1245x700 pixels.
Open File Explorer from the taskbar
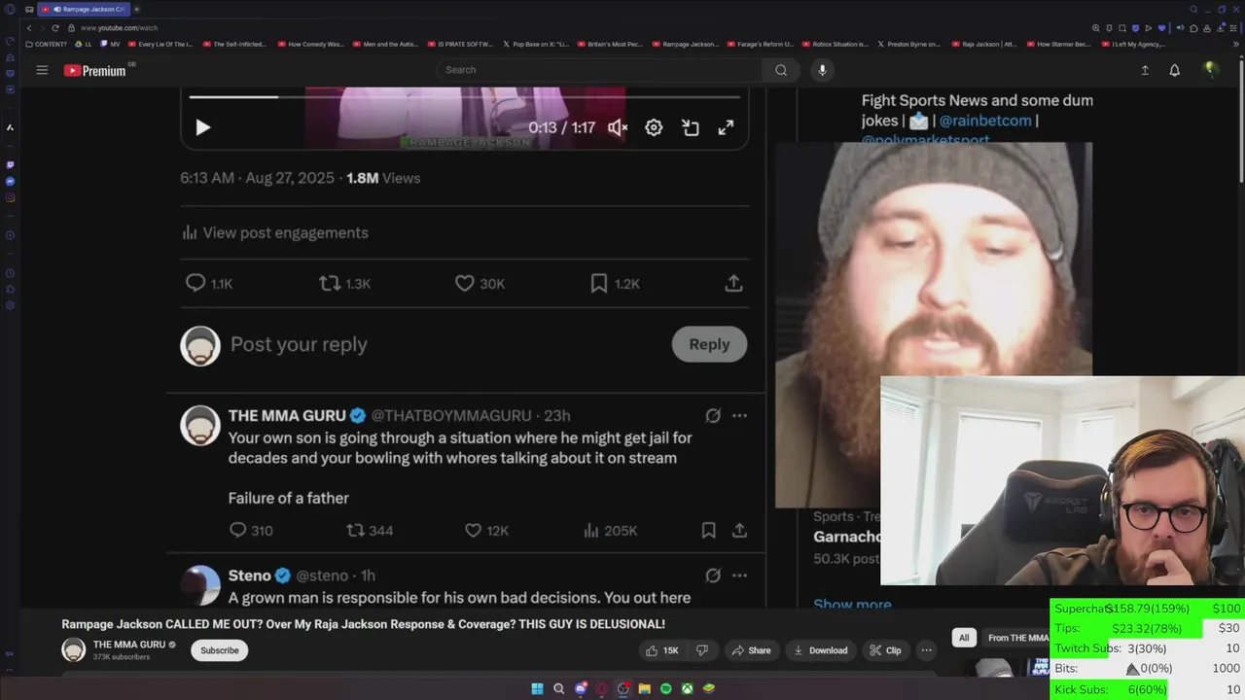pyautogui.click(x=644, y=688)
